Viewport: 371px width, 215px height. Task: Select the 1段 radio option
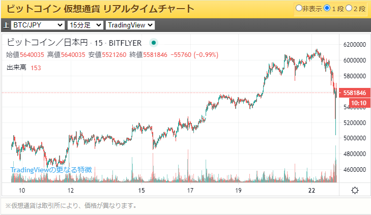click(x=327, y=9)
